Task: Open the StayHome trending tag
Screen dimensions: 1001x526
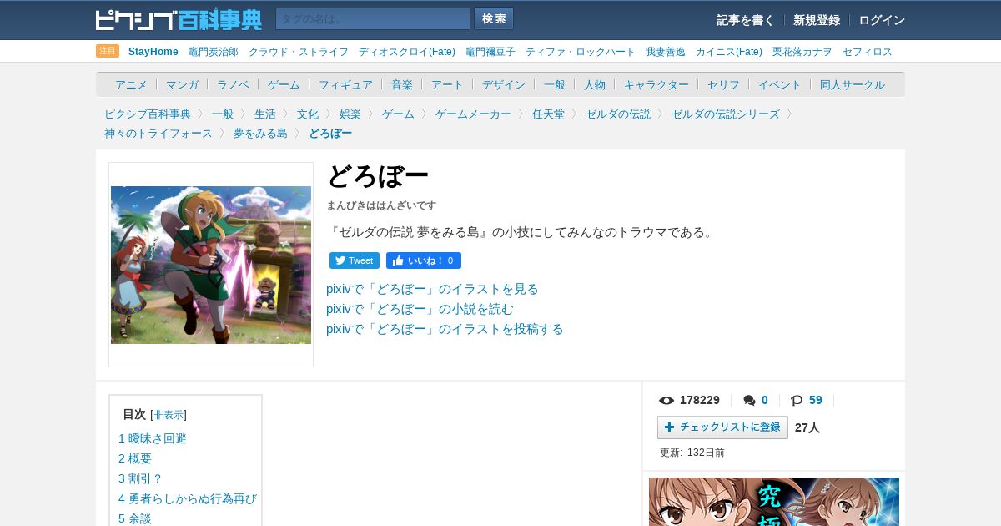Action: [153, 52]
